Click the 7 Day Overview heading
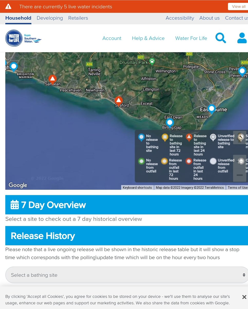Image resolution: width=248 pixels, height=309 pixels. tap(53, 205)
